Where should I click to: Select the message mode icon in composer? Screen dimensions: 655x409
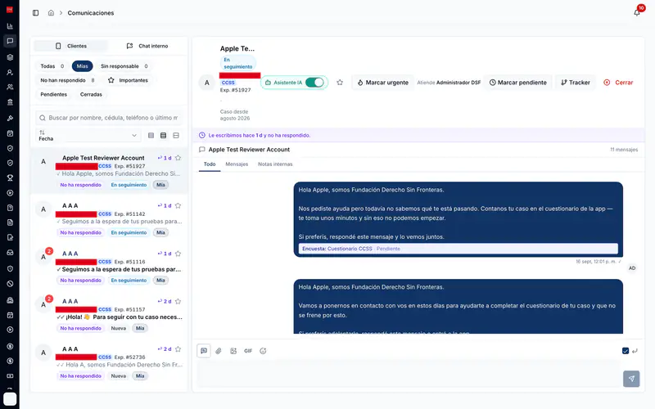tap(204, 351)
